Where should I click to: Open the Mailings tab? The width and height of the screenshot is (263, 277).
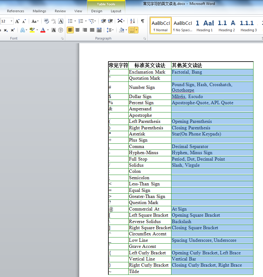point(39,11)
